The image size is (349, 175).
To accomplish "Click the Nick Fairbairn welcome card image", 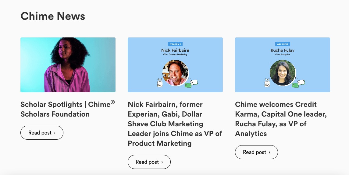I will coord(175,65).
